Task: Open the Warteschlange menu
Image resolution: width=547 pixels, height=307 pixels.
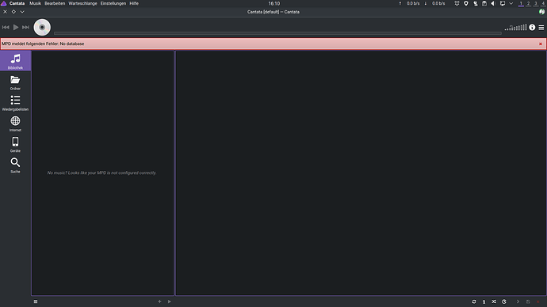Action: 82,3
